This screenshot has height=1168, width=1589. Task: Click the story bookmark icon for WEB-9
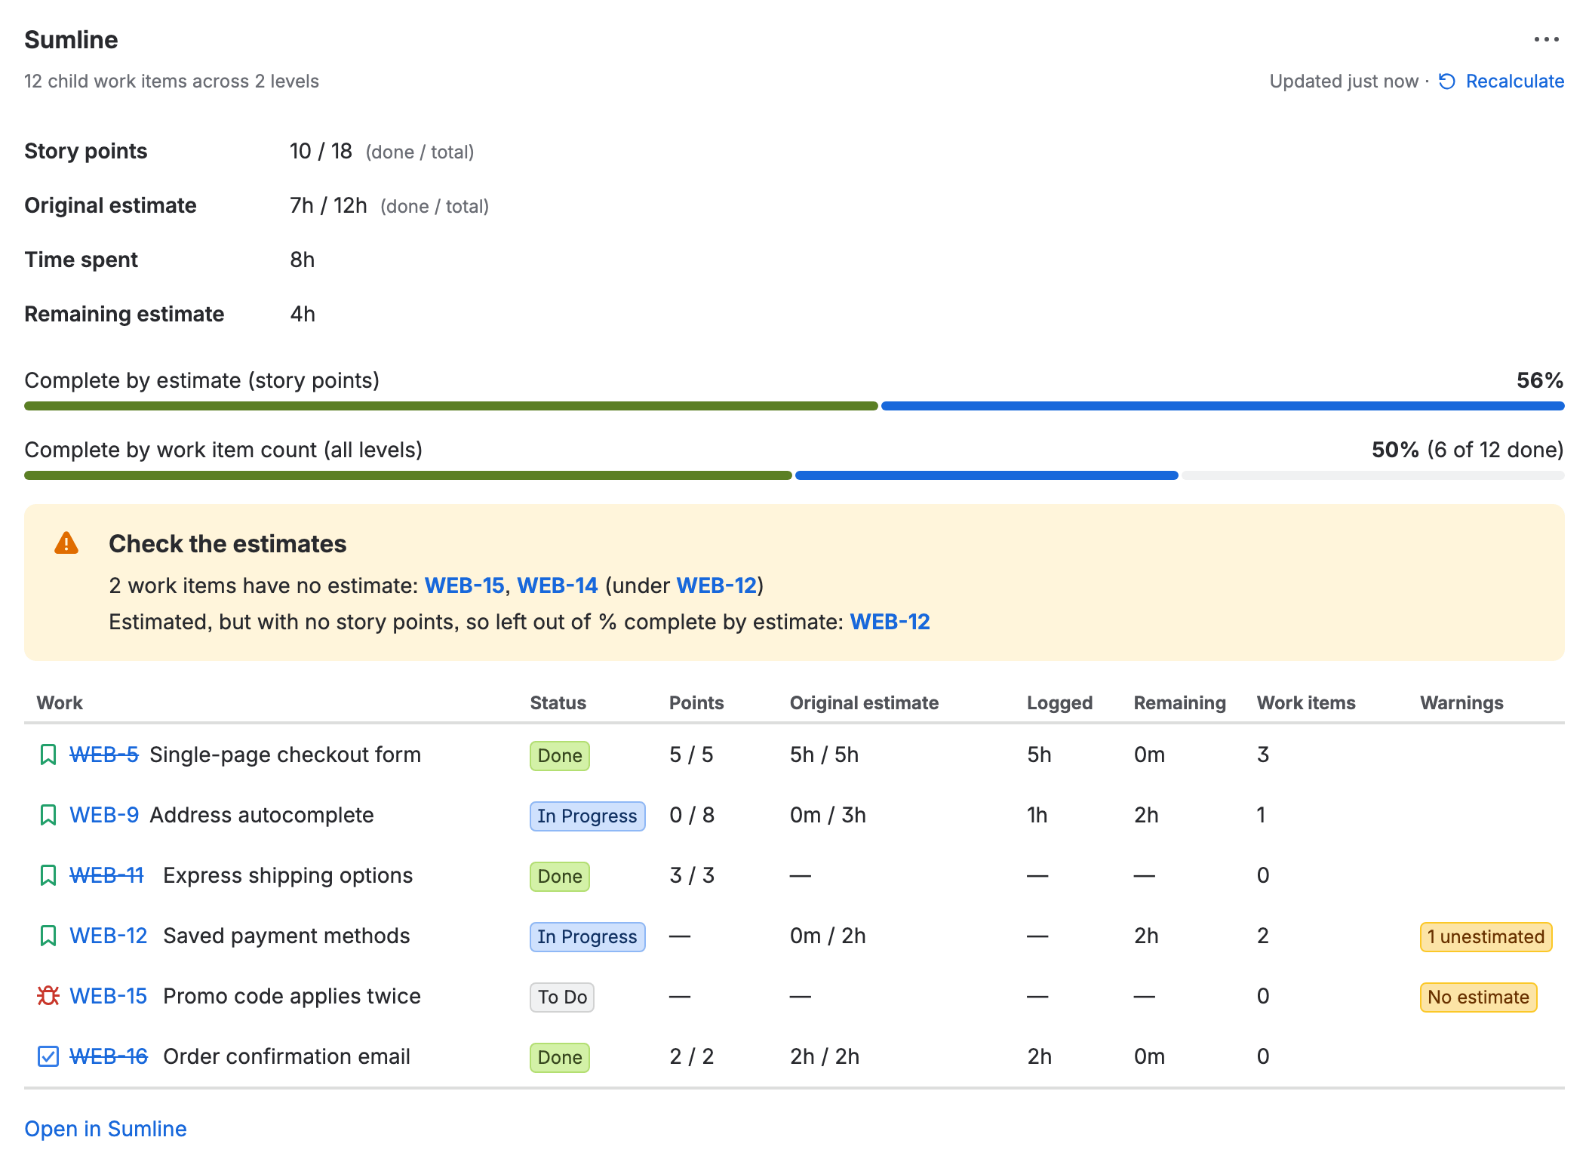pyautogui.click(x=48, y=815)
